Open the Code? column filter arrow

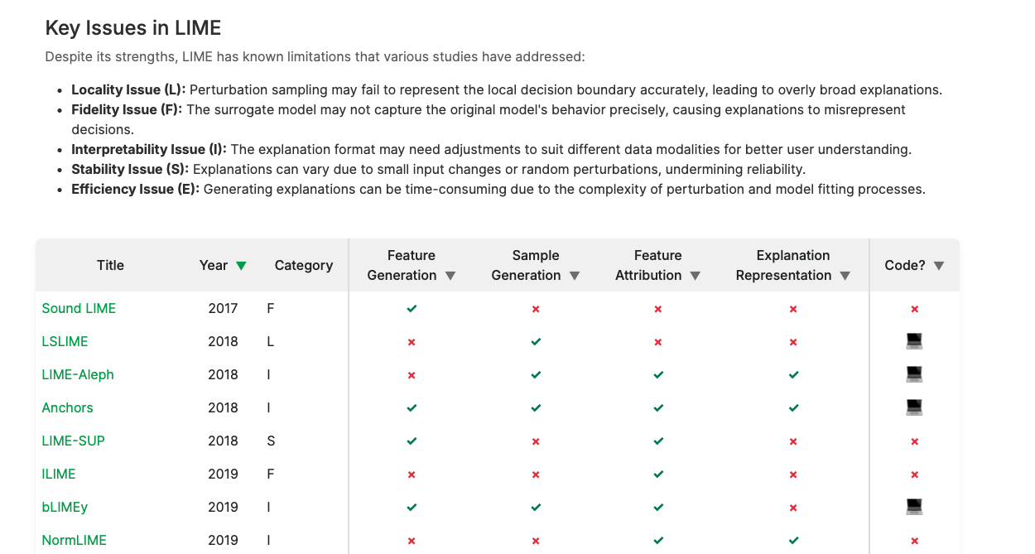point(939,266)
